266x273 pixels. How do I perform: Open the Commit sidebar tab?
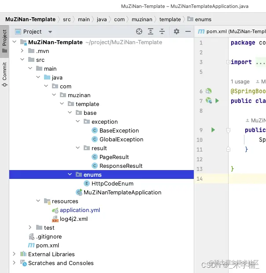tap(4, 75)
